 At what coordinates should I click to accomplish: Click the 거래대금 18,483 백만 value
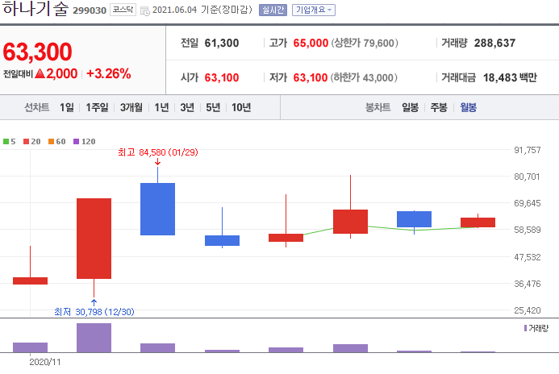point(510,77)
